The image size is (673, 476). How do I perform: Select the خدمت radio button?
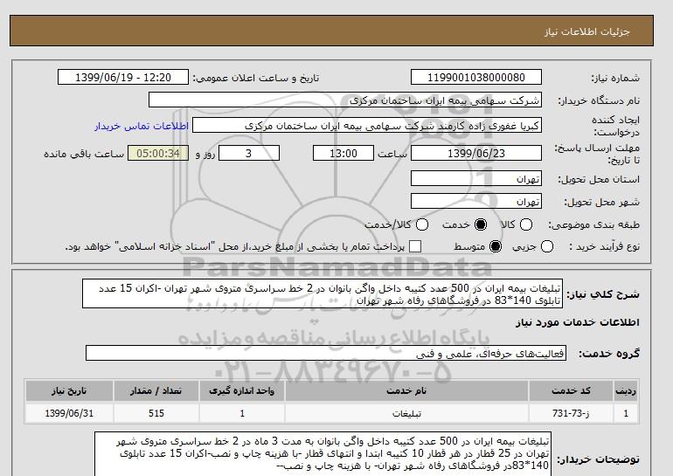[481, 224]
